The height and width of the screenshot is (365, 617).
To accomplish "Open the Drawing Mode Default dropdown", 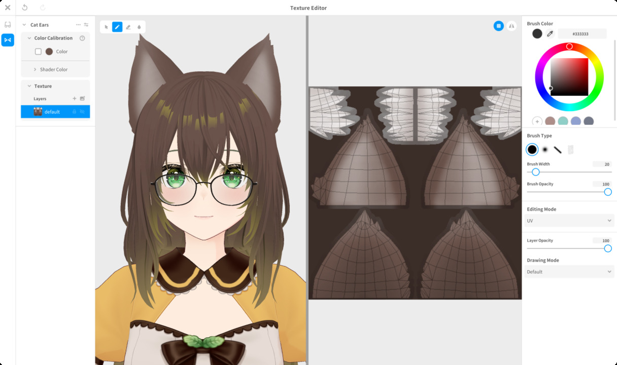I will pos(569,272).
